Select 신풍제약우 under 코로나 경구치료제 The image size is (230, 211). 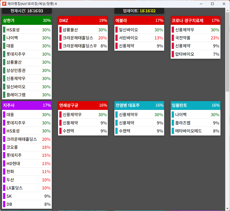point(196,30)
